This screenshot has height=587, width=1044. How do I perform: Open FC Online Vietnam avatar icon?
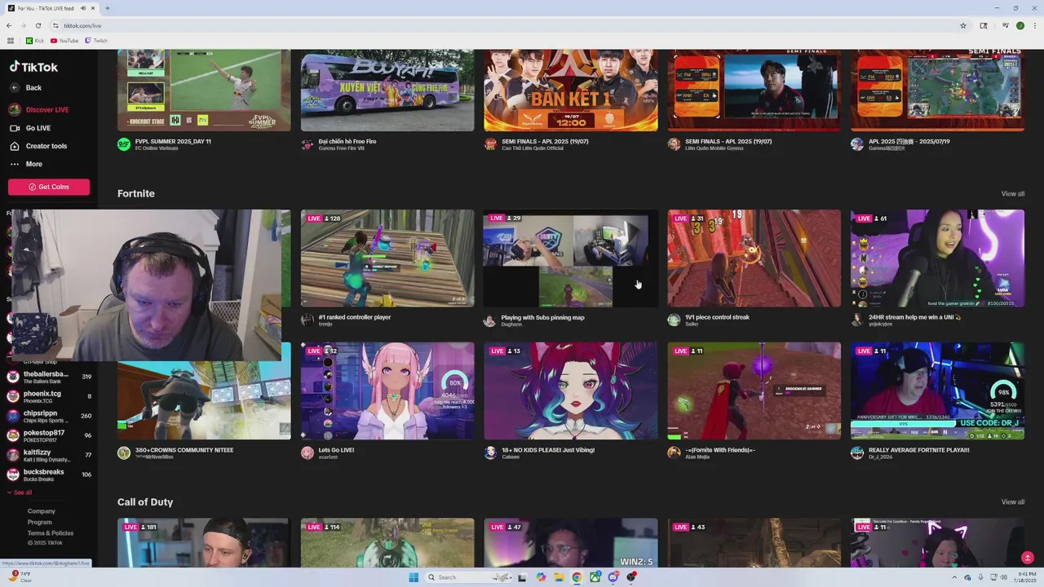[124, 144]
